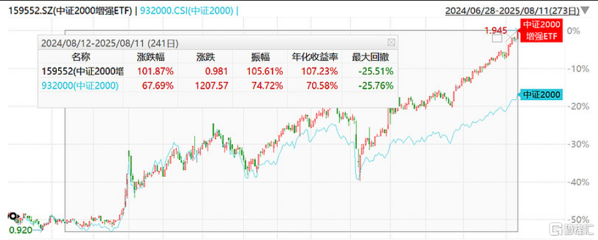The height and width of the screenshot is (240, 598).
Task: Click the -25.51% max drawdown value
Action: coord(375,72)
